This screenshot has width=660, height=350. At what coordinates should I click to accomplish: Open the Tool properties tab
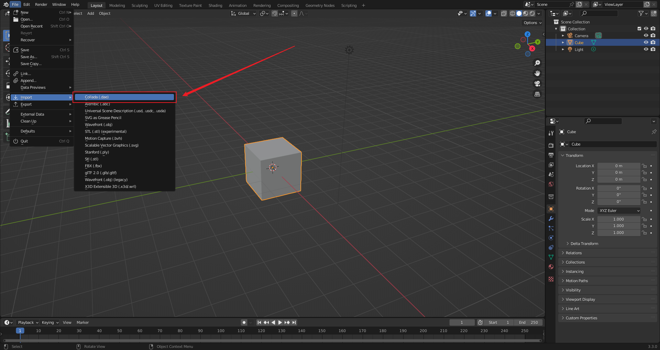click(x=551, y=133)
